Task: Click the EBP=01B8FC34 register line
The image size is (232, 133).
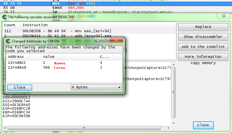Action: point(17,112)
